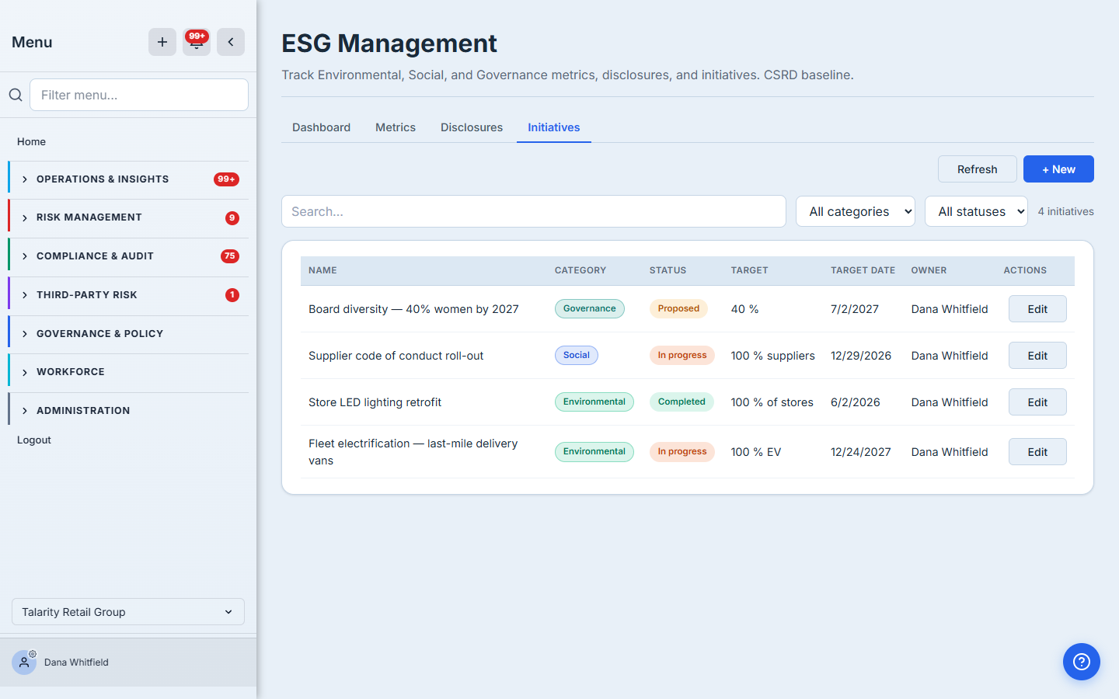Click the 9 badge on Risk Management
Screen dimensions: 1119x699
(232, 218)
